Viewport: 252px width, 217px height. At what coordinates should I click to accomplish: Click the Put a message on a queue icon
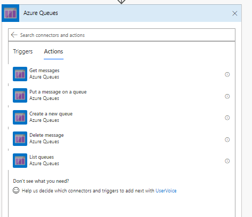tap(20, 95)
